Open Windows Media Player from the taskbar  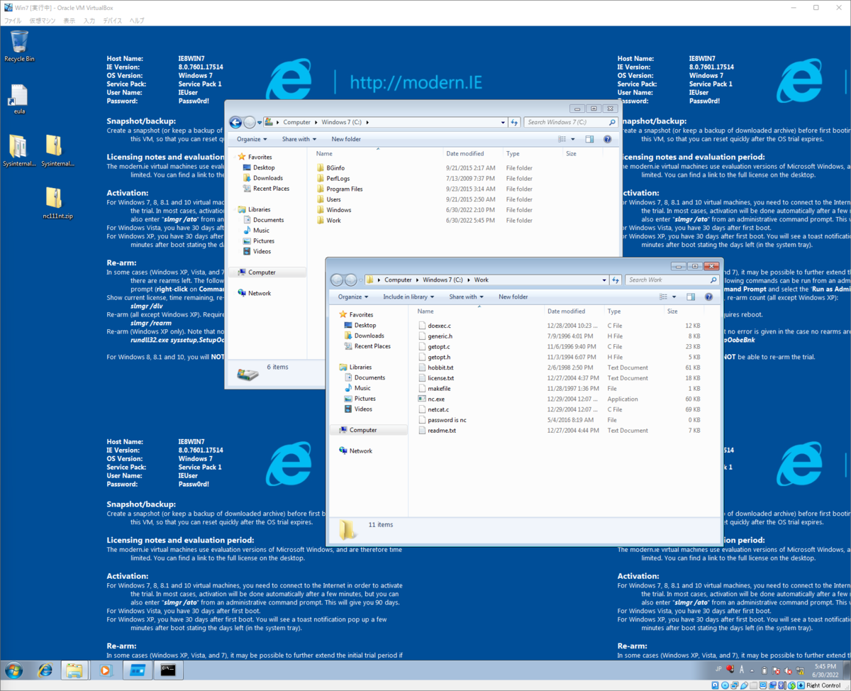coord(106,670)
